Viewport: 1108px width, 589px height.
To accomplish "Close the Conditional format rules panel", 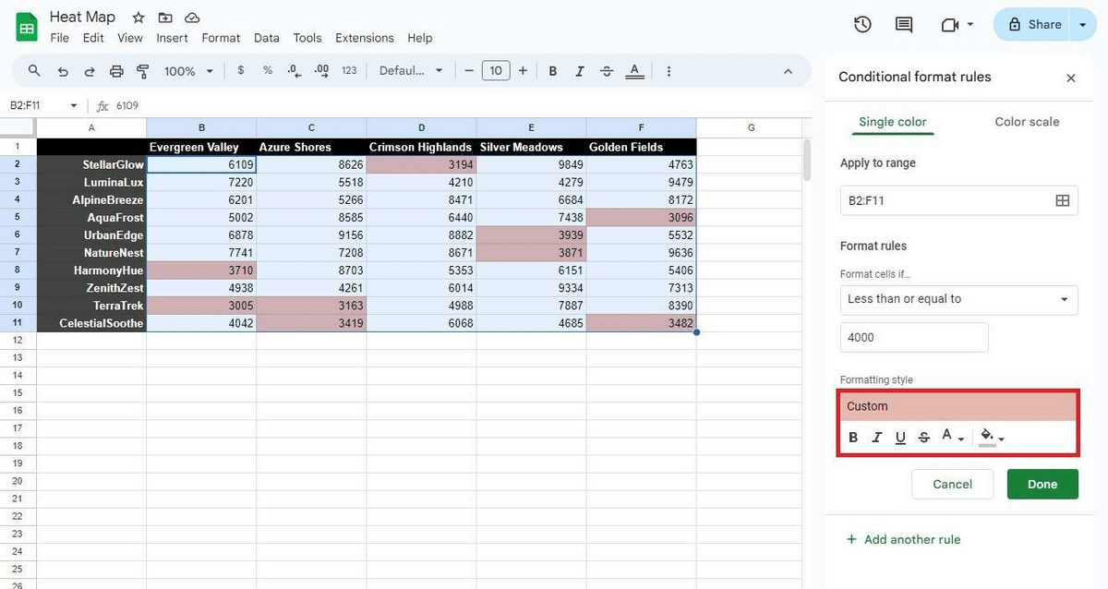I will 1071,78.
